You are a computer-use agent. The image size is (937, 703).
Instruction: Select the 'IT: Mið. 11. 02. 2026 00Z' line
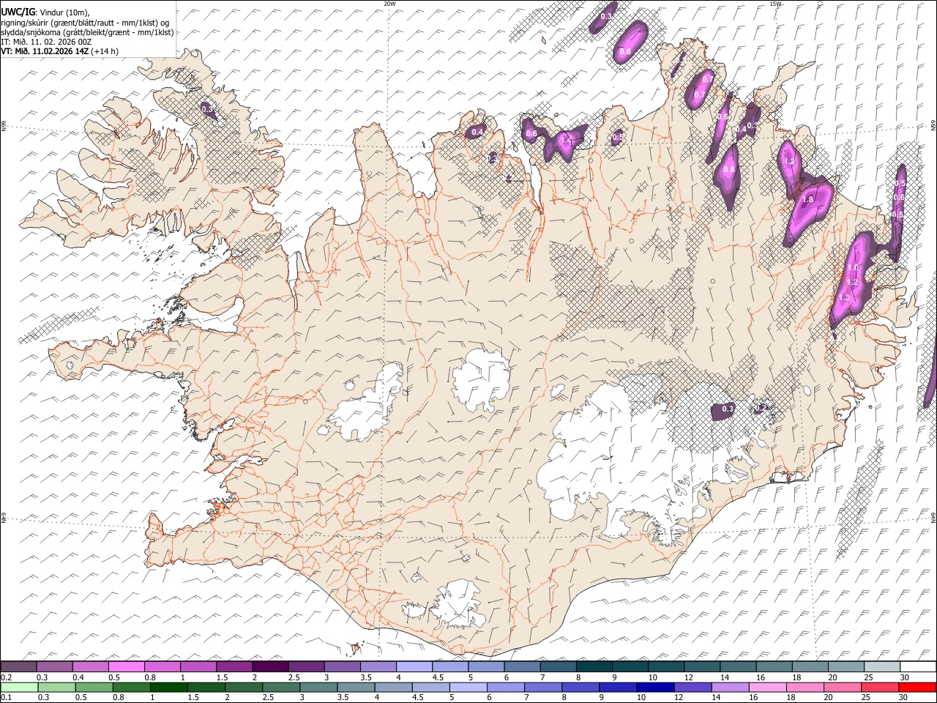(x=47, y=42)
